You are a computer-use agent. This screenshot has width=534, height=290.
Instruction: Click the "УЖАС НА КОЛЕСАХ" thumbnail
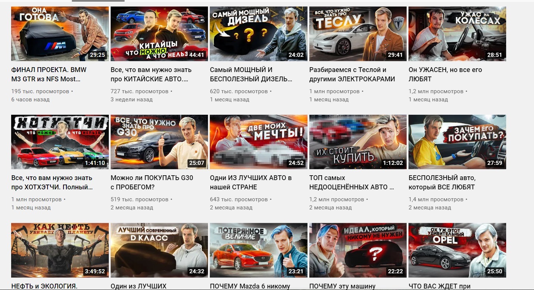point(457,34)
